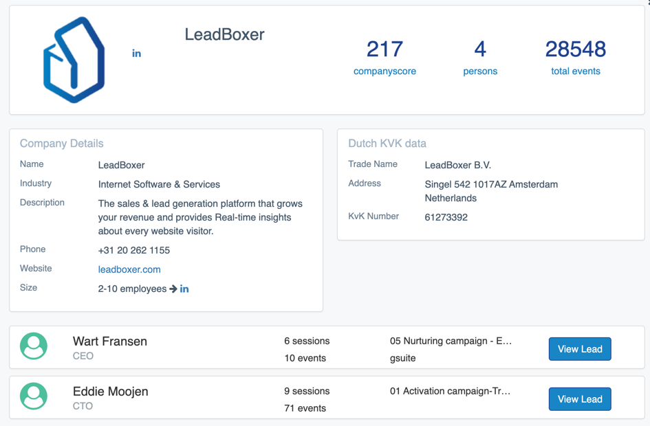Click the 2-10 employees size value
This screenshot has height=426, width=650.
point(132,289)
